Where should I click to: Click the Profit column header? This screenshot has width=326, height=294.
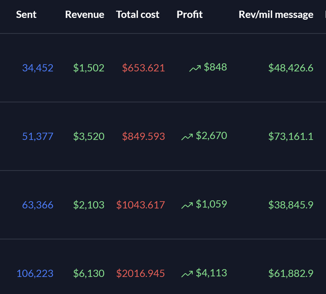tap(190, 14)
